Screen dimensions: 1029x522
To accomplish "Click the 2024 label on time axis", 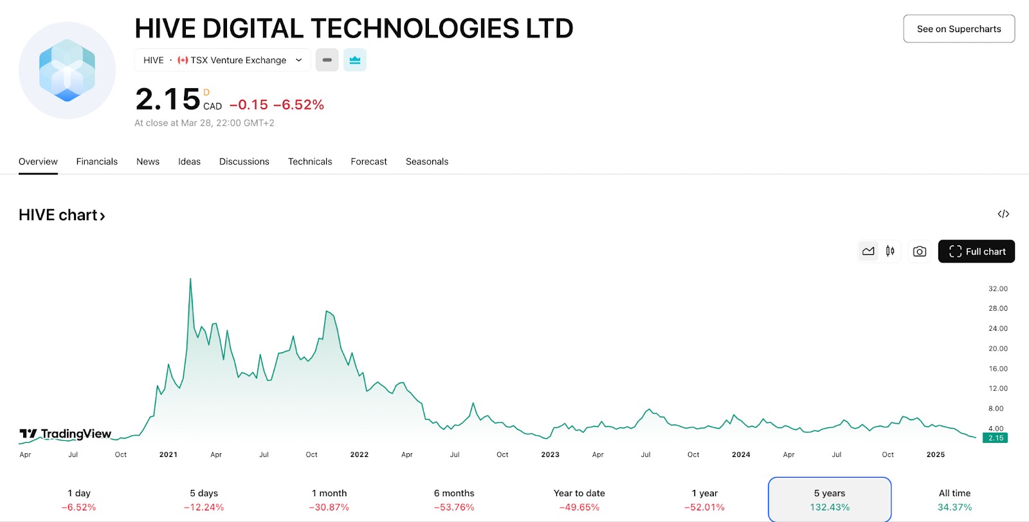I will (741, 454).
